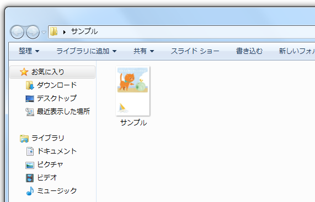The width and height of the screenshot is (315, 202).
Task: Open the 整理 menu
Action: point(29,51)
